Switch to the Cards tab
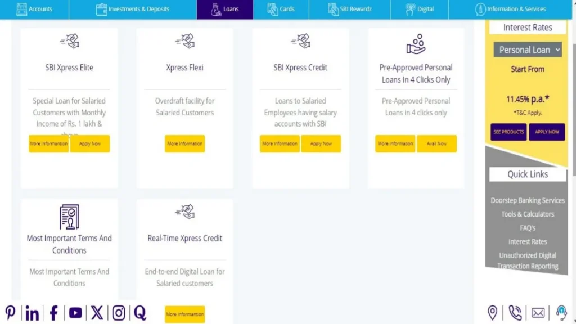This screenshot has height=324, width=576. (281, 9)
